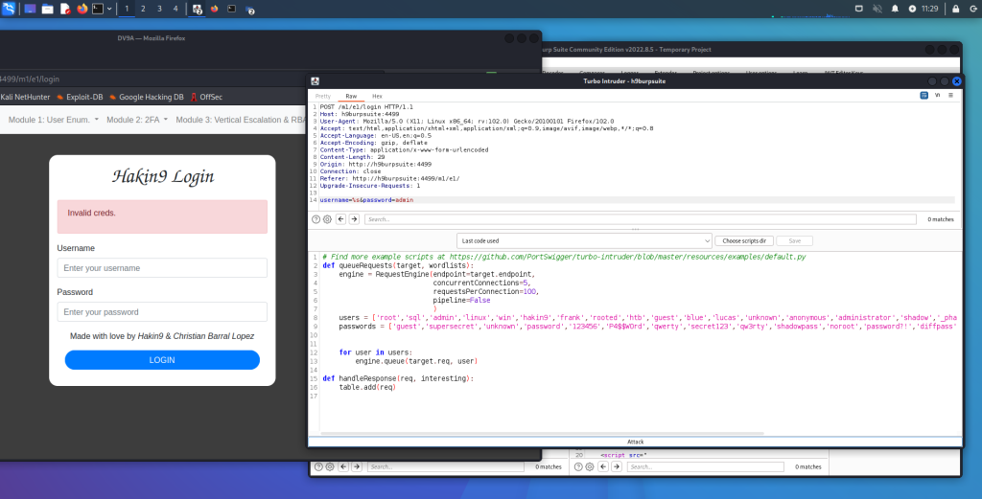Click the blue LOGIN button
The width and height of the screenshot is (982, 499).
click(x=162, y=360)
